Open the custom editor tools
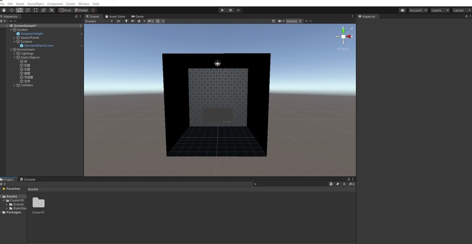472x244 pixels. click(52, 10)
